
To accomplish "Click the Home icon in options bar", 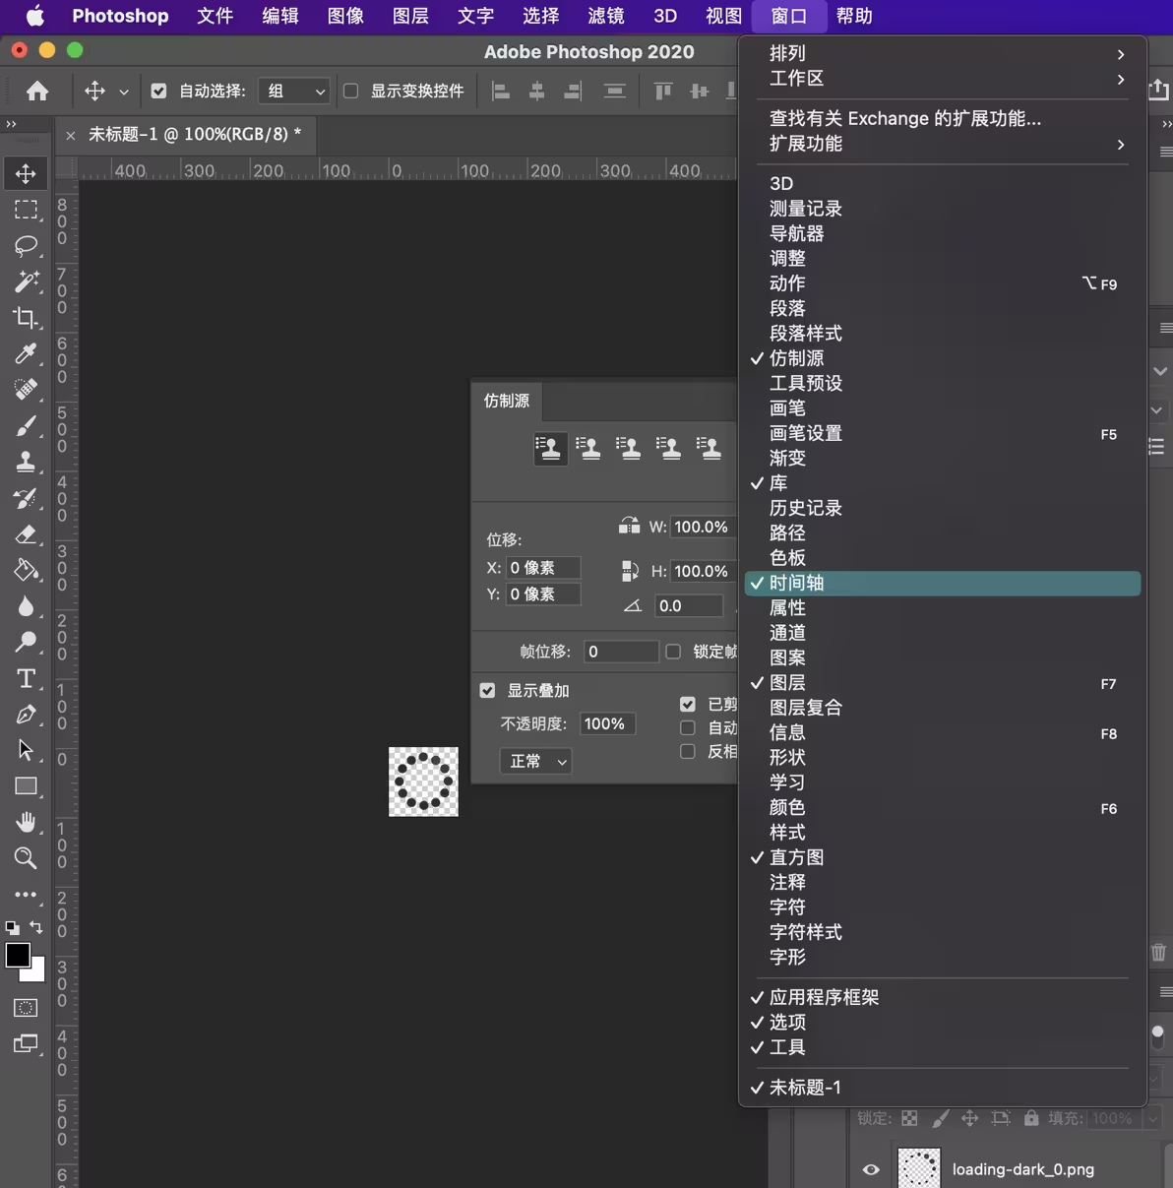I will pos(37,92).
